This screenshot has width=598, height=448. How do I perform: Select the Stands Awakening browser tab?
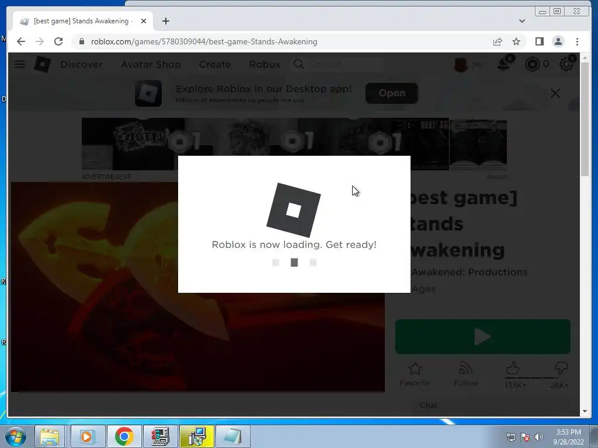click(x=83, y=21)
